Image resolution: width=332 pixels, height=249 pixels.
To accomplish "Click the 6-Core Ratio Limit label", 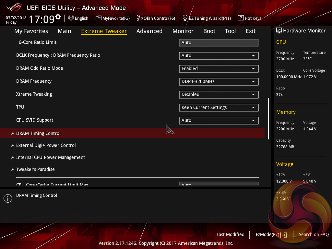I will point(38,42).
